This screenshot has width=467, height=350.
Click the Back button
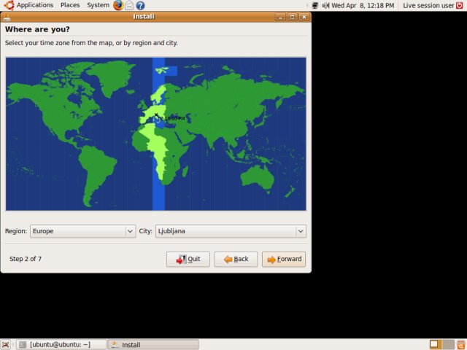(236, 260)
